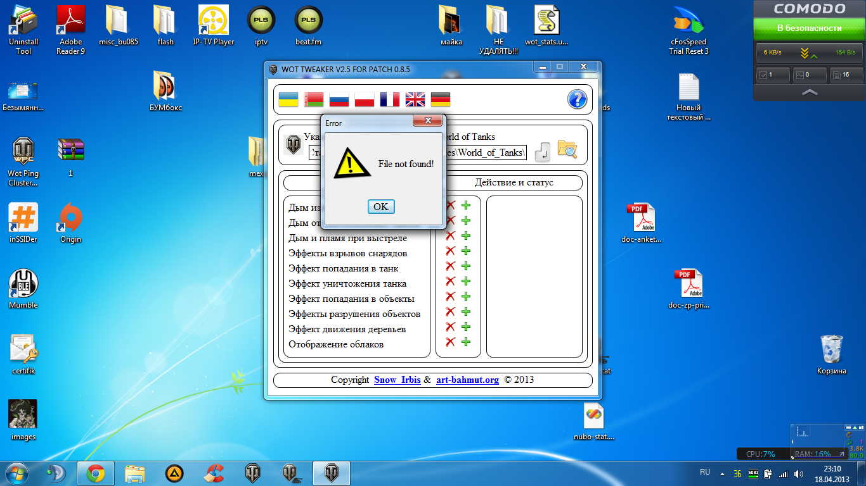
Task: Click the World of Tanks logo beside path
Action: (x=293, y=144)
